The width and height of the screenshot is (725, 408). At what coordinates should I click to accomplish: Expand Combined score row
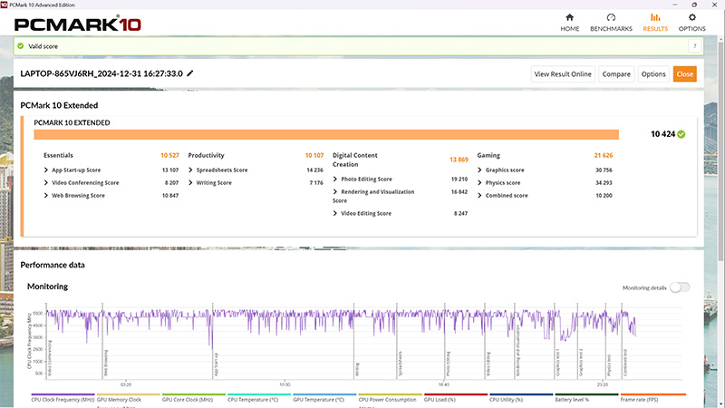pos(479,195)
